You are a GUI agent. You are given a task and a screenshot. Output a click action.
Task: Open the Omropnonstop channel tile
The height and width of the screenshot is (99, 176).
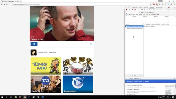click(x=78, y=84)
